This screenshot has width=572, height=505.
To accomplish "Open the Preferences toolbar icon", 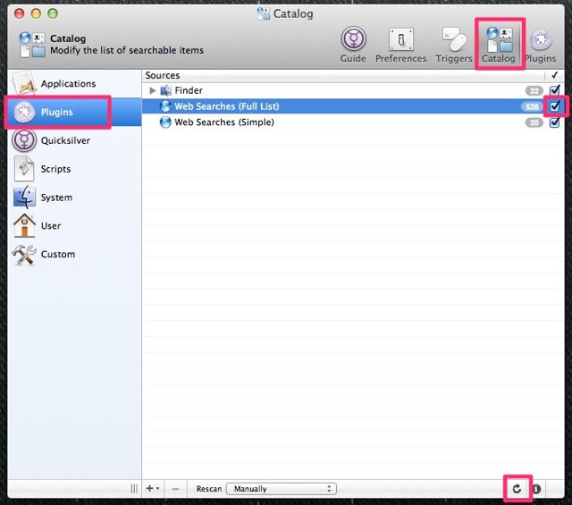I will 401,45.
